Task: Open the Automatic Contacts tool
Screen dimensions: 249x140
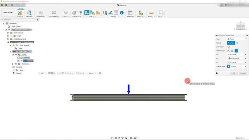Action: pyautogui.click(x=74, y=13)
